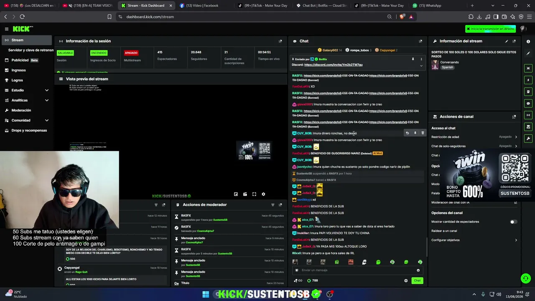The image size is (535, 301).
Task: Open stream preview settings gear
Action: coord(263,194)
